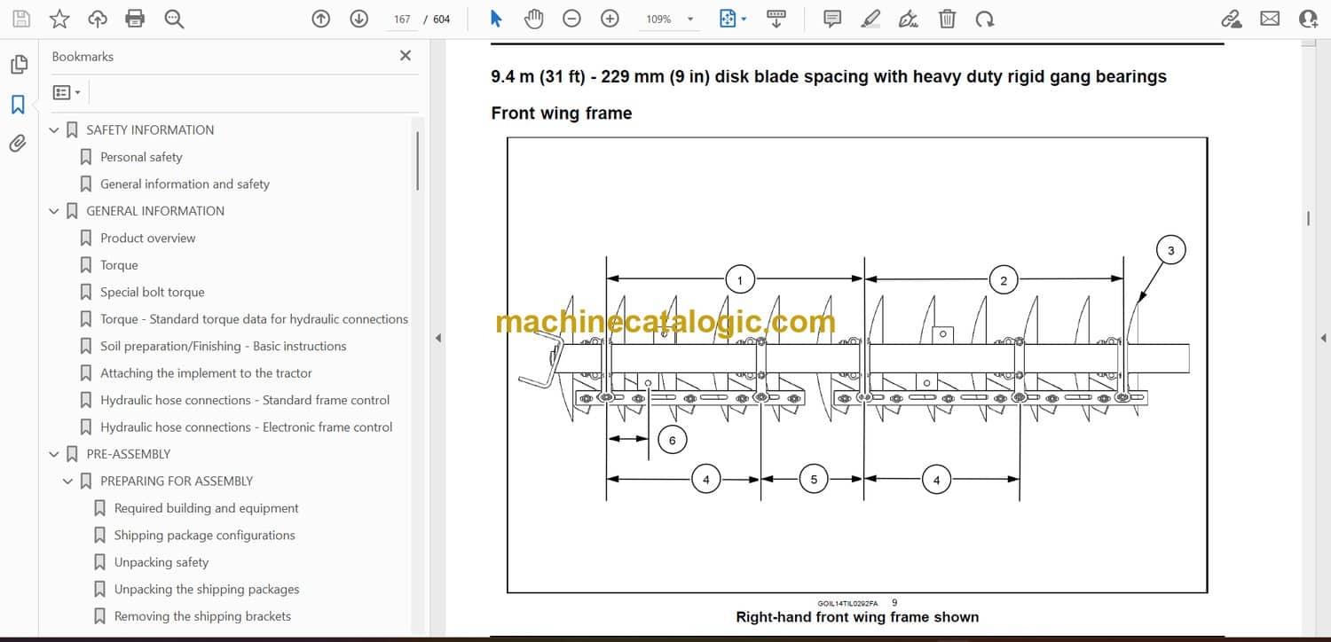Collapse the PRE-ASSEMBLY bookmark group
The width and height of the screenshot is (1331, 642).
pyautogui.click(x=54, y=454)
